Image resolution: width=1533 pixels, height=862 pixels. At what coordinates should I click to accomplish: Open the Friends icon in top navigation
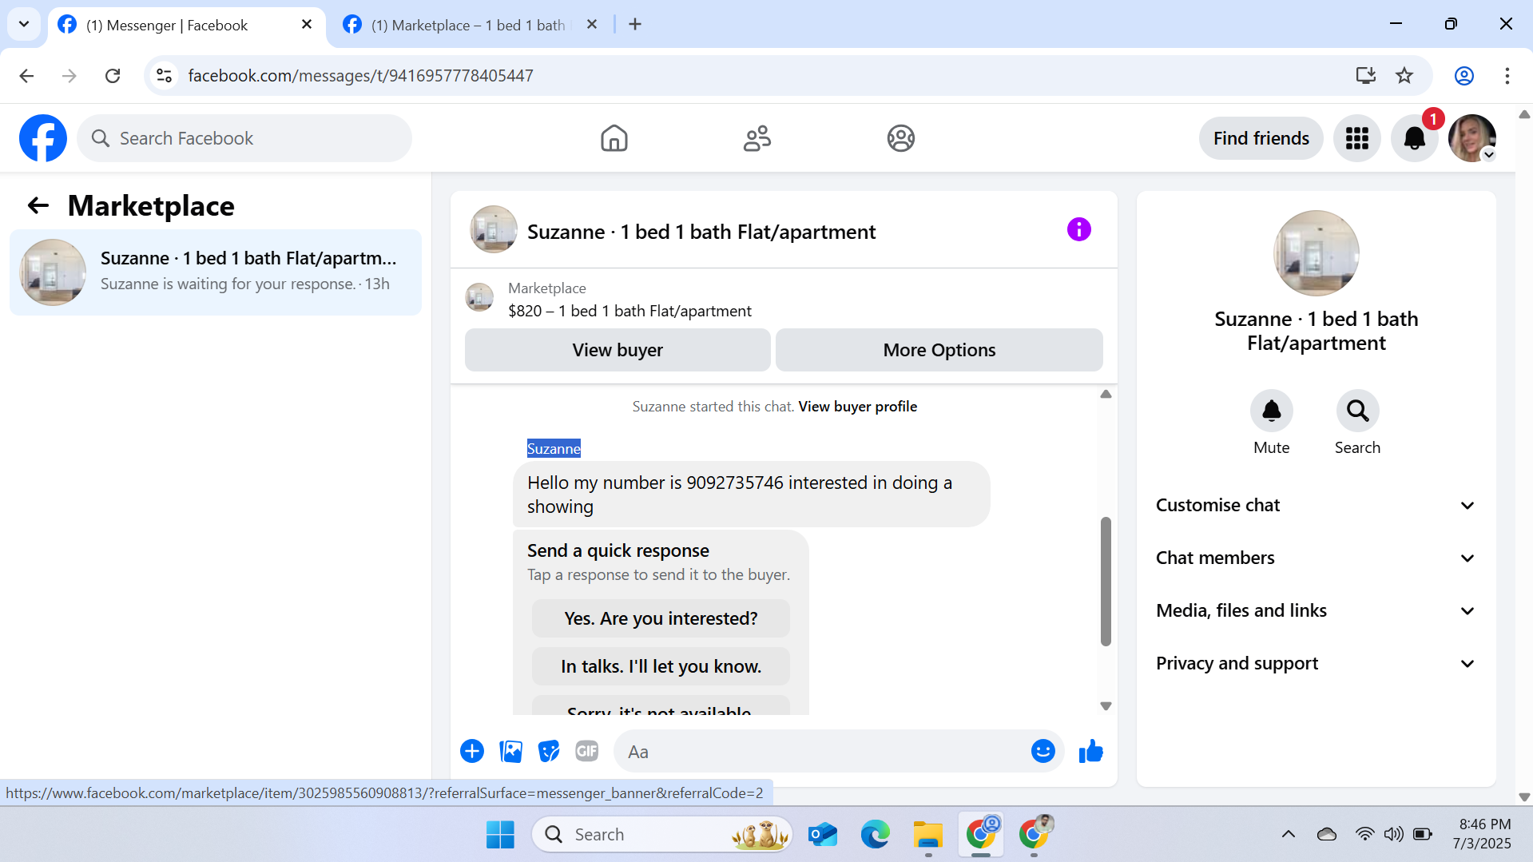tap(757, 138)
